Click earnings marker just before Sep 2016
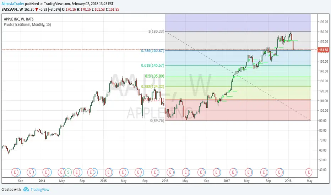 tap(201, 172)
